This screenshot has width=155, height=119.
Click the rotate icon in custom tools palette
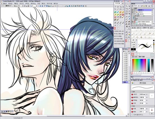point(115,7)
